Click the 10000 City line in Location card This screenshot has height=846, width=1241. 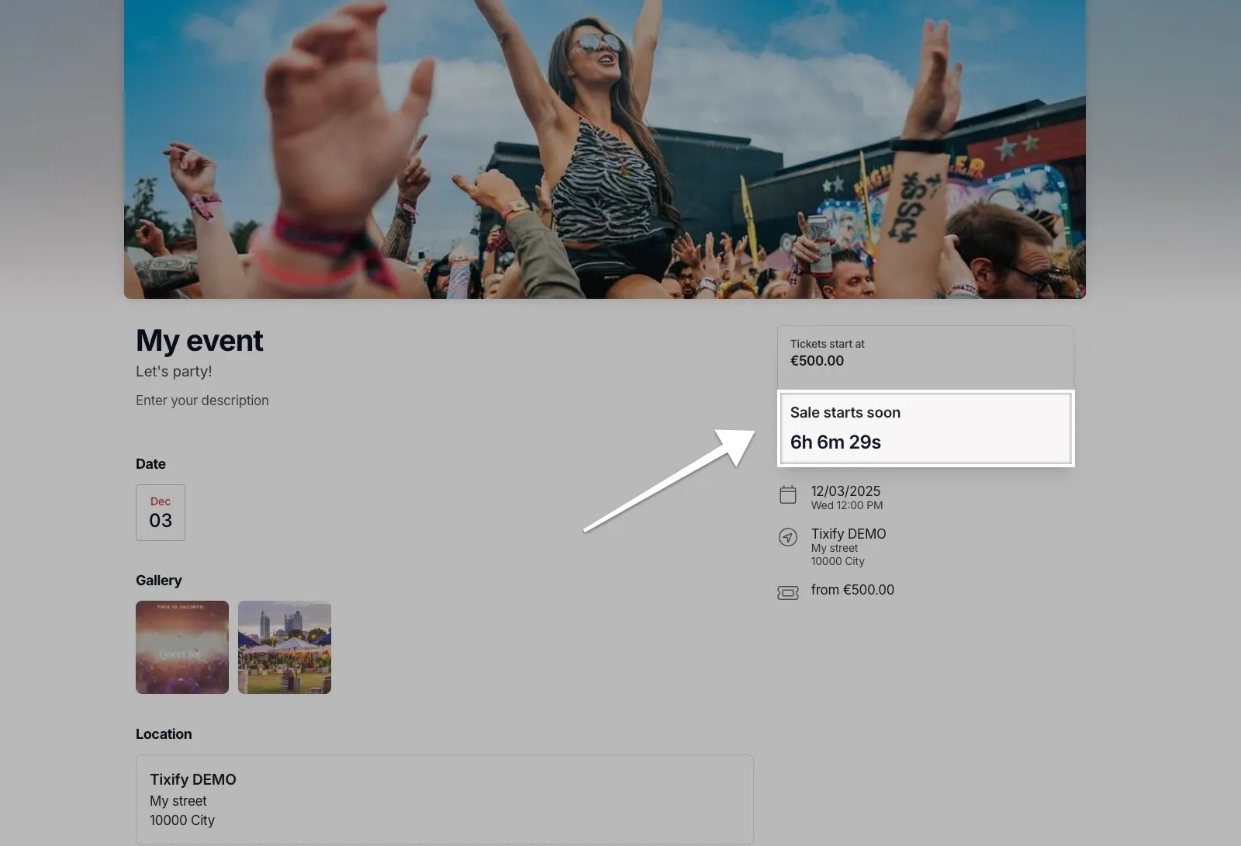click(x=182, y=820)
